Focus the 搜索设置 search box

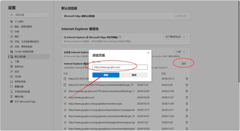(29, 15)
